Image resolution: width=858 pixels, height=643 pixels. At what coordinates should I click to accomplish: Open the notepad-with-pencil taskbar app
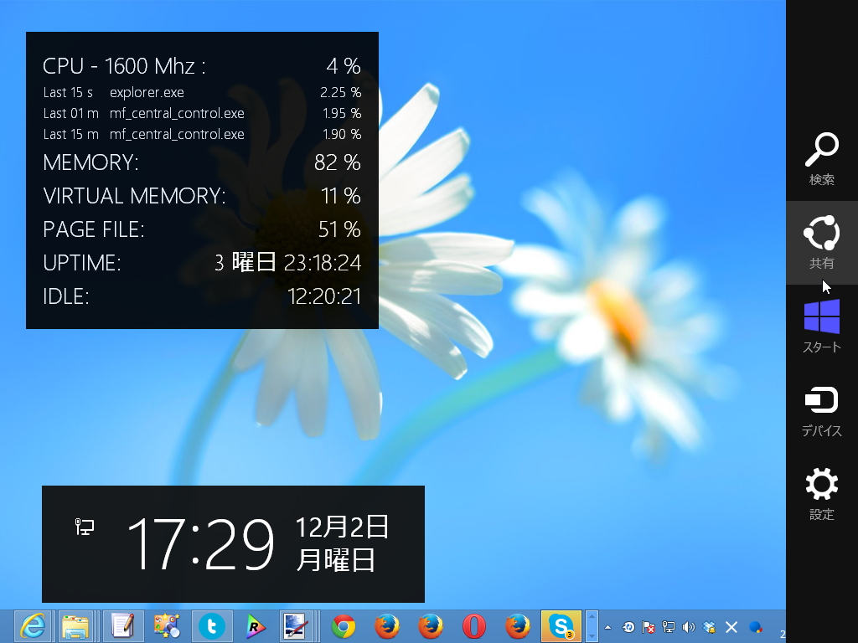pos(122,626)
